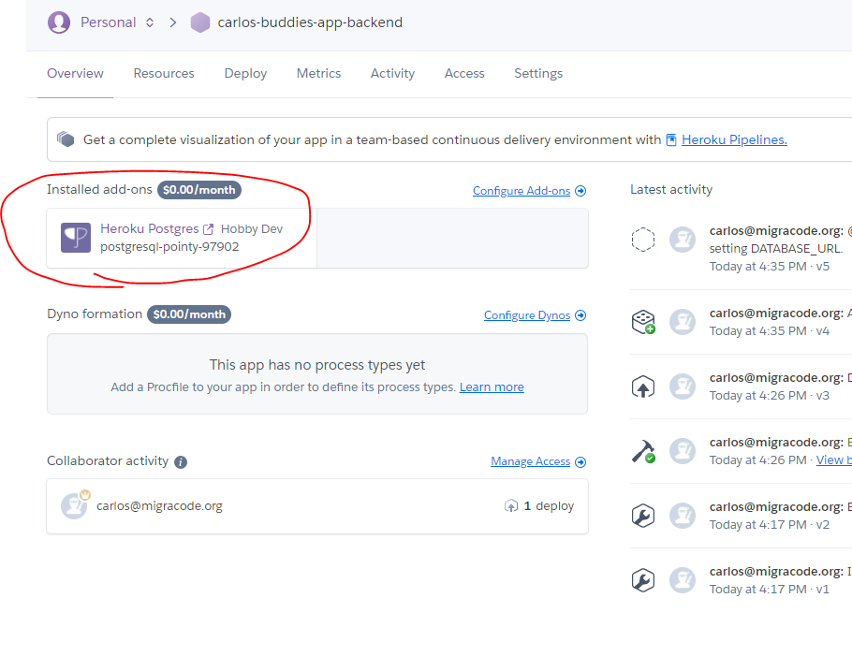This screenshot has height=671, width=852.
Task: Click the Collaborator activity info icon
Action: (181, 461)
